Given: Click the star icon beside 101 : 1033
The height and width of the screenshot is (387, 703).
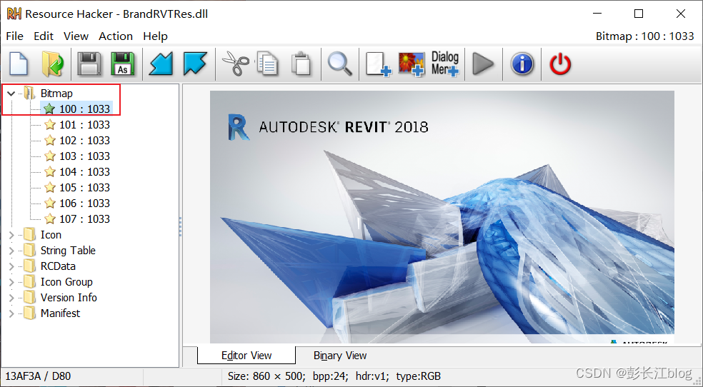Looking at the screenshot, I should (50, 124).
